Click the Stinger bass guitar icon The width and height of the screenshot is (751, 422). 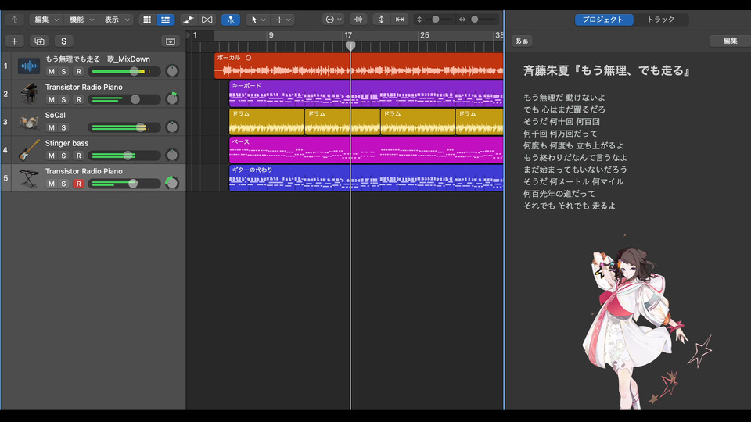[29, 150]
